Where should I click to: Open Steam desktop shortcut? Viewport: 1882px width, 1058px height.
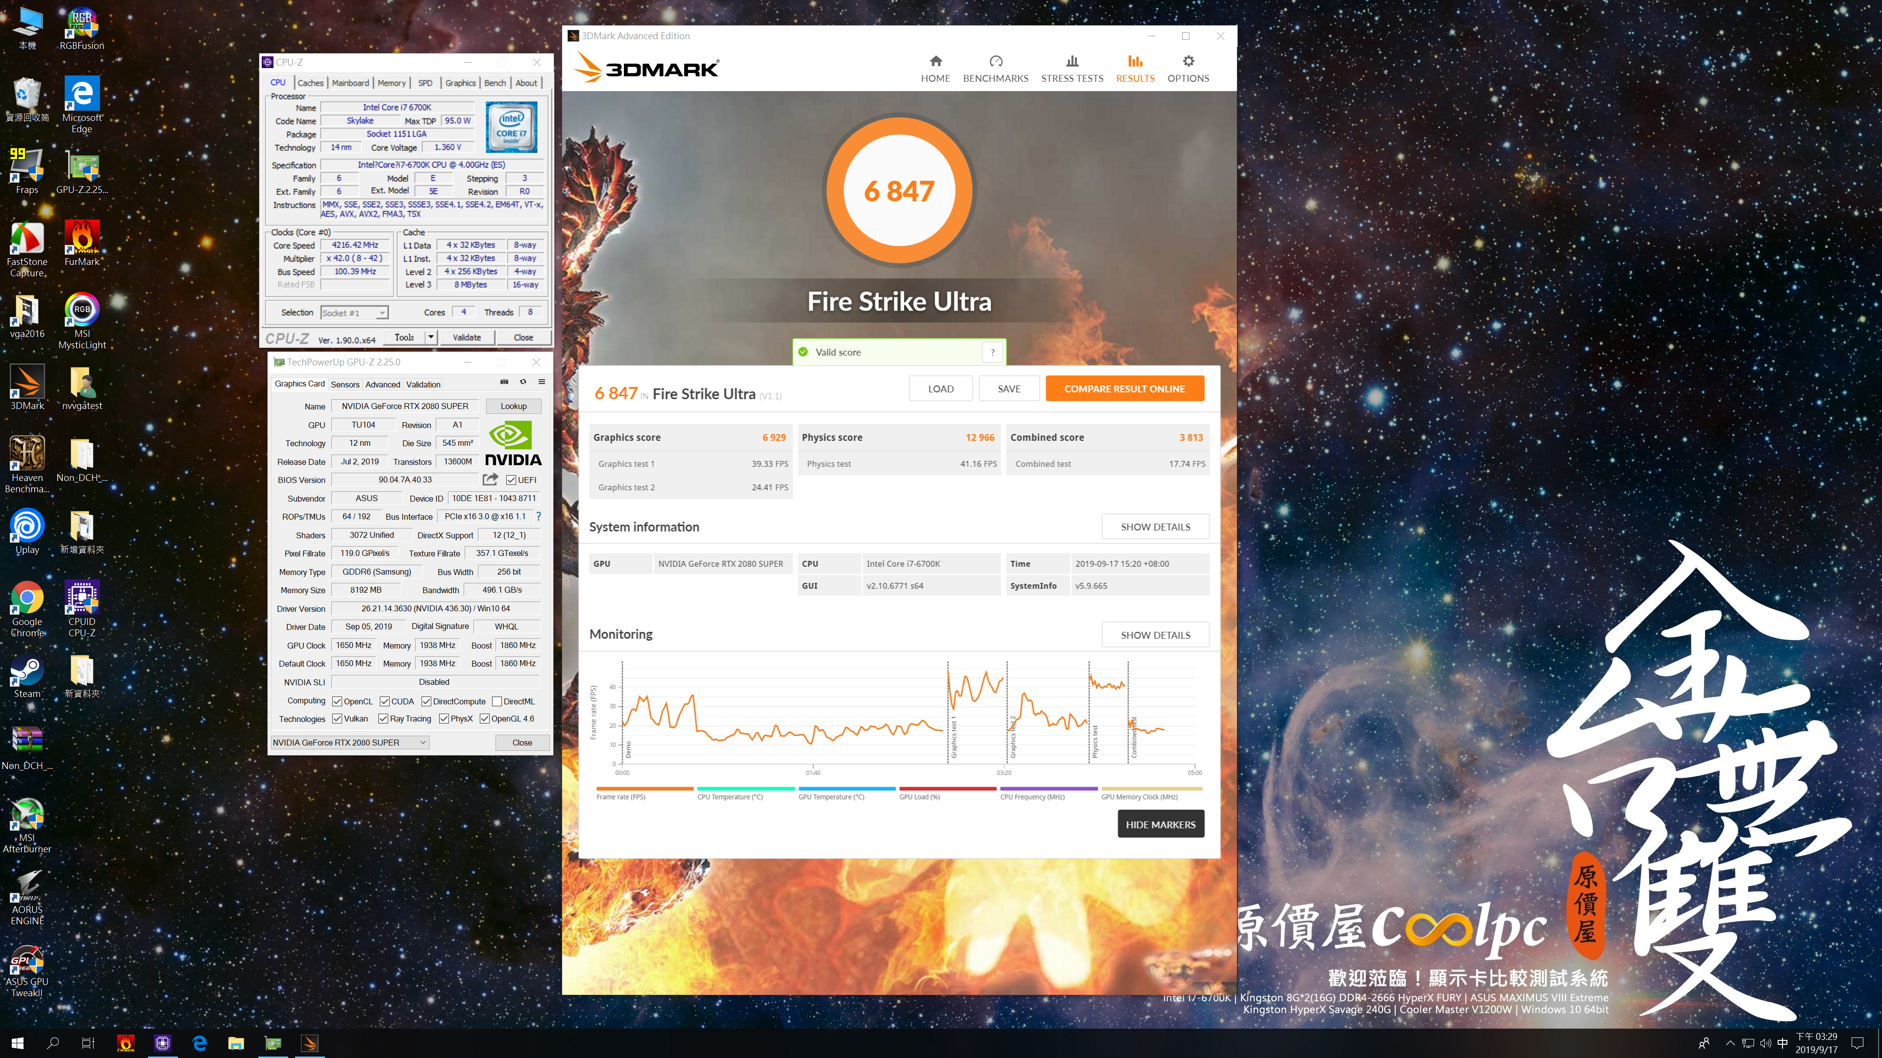(27, 676)
